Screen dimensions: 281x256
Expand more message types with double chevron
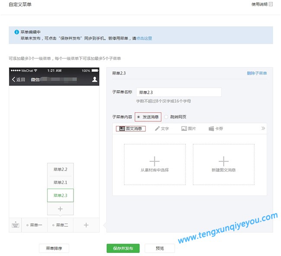point(263,128)
